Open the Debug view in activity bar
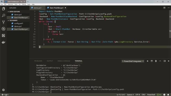171x96 pixels. (3, 29)
